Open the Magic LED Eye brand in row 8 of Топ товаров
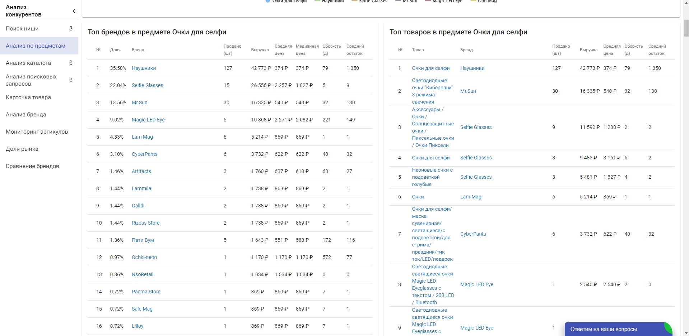 point(476,284)
